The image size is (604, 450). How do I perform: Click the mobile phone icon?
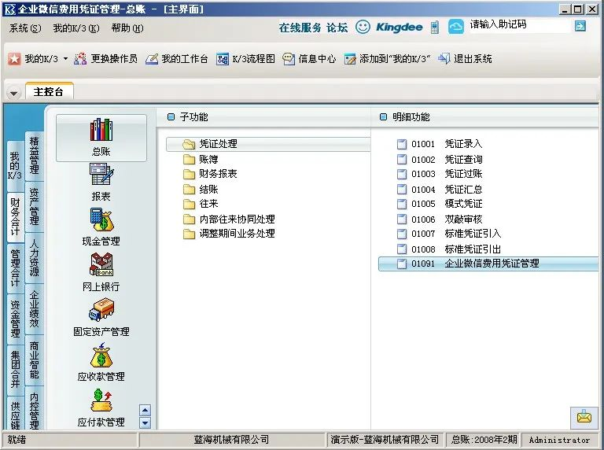434,27
